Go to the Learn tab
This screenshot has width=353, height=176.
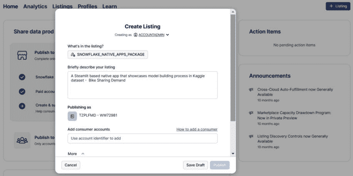click(110, 7)
